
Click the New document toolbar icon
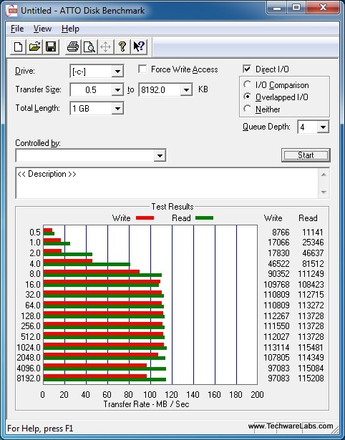tap(18, 47)
